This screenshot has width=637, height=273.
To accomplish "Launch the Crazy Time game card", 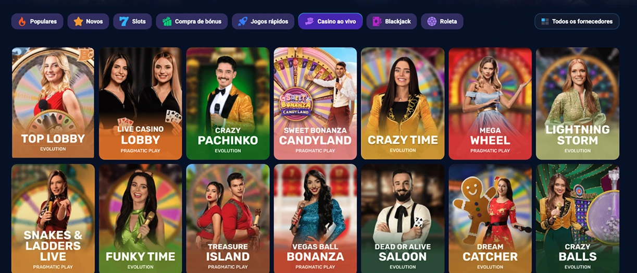I will (403, 103).
